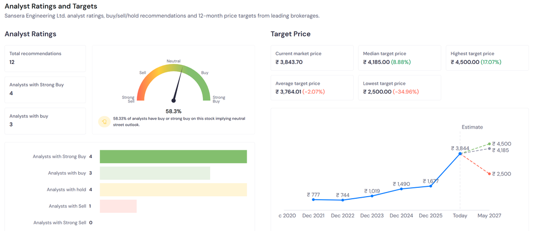
Task: Click the red ₹ 2,500 estimate point
Action: click(489, 174)
